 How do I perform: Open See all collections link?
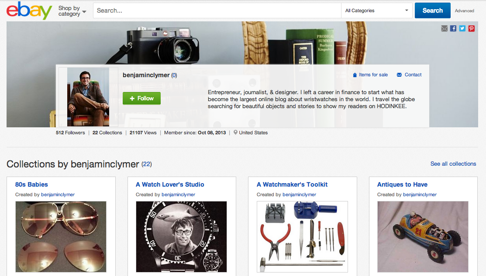453,164
